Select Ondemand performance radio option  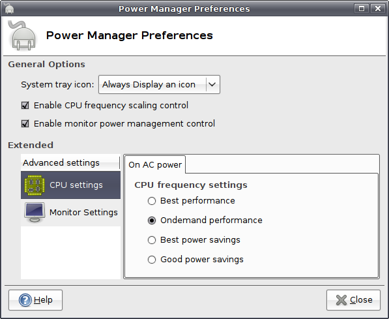point(152,220)
